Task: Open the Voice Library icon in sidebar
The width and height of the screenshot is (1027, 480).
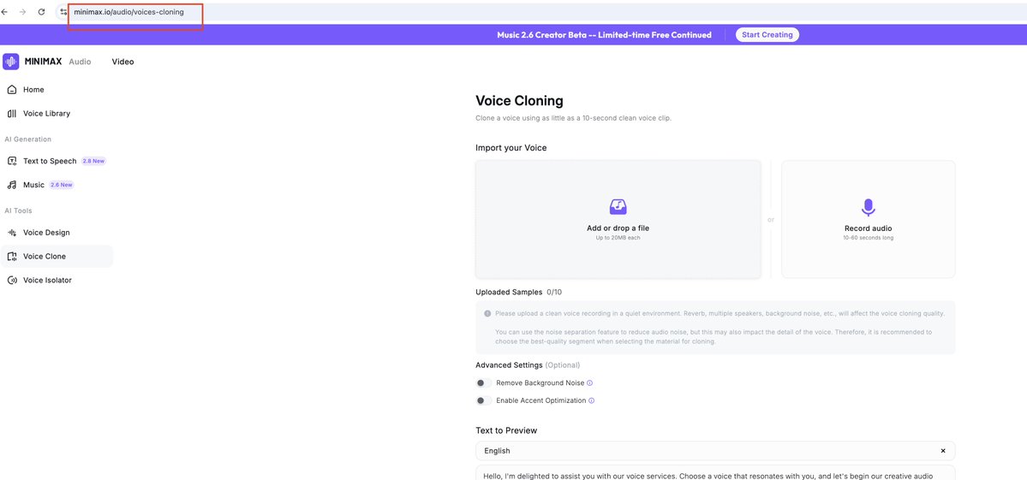Action: tap(11, 114)
